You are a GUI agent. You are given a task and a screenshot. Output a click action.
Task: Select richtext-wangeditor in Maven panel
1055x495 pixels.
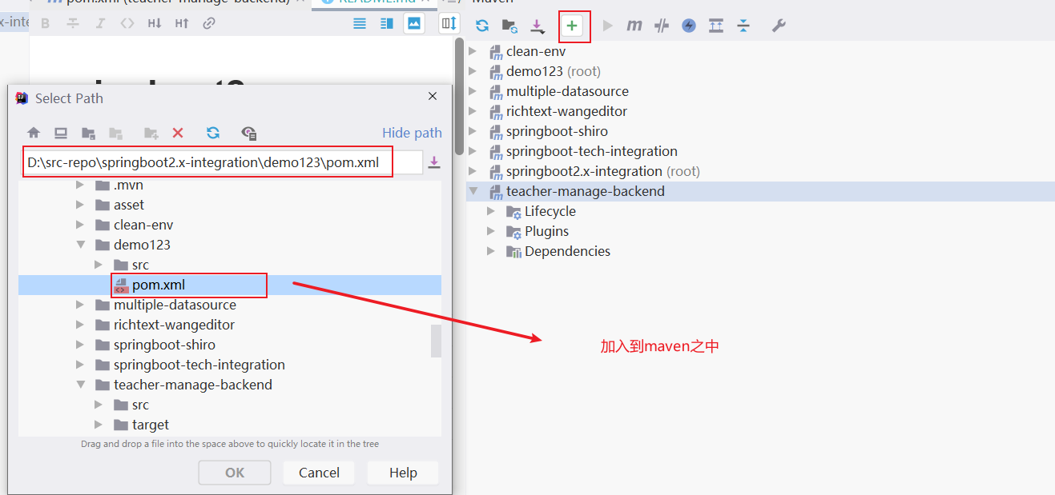point(566,111)
